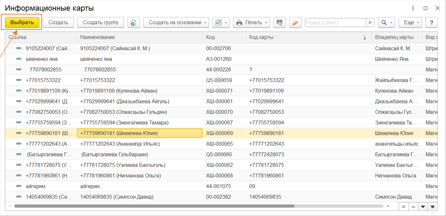Jump to the list end arrow icon
This screenshot has height=216, width=446.
432,206
